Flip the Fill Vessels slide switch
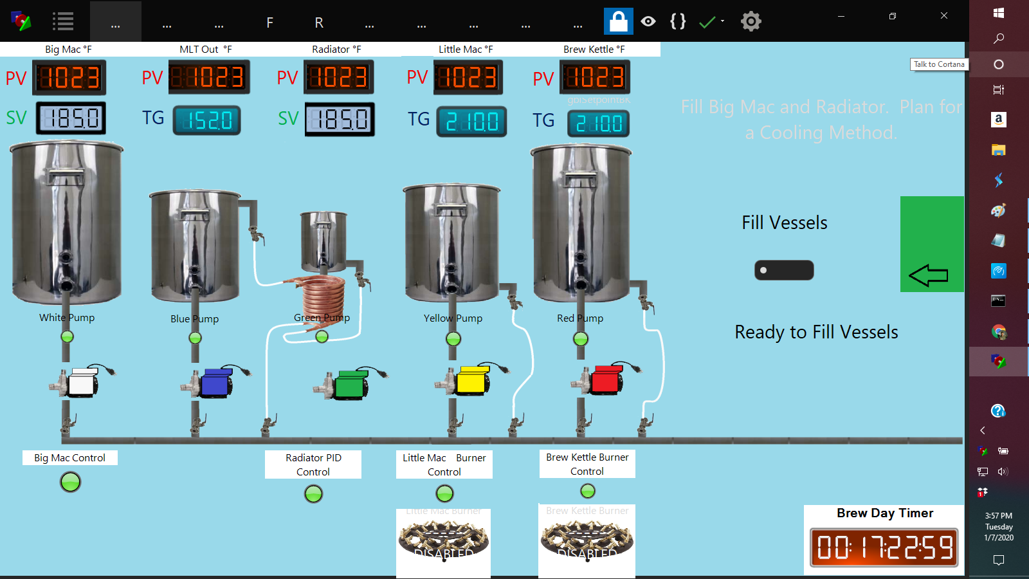This screenshot has width=1029, height=579. tap(784, 270)
